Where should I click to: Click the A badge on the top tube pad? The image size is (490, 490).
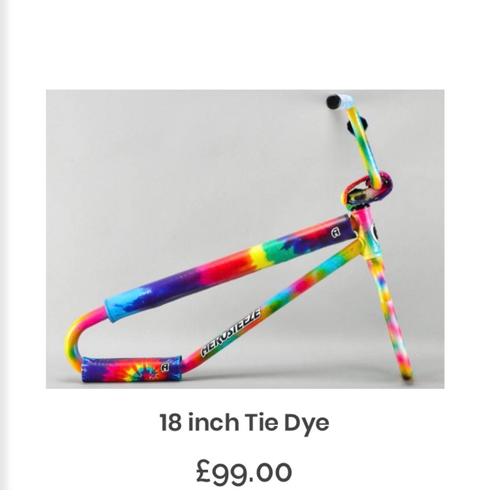pos(335,233)
